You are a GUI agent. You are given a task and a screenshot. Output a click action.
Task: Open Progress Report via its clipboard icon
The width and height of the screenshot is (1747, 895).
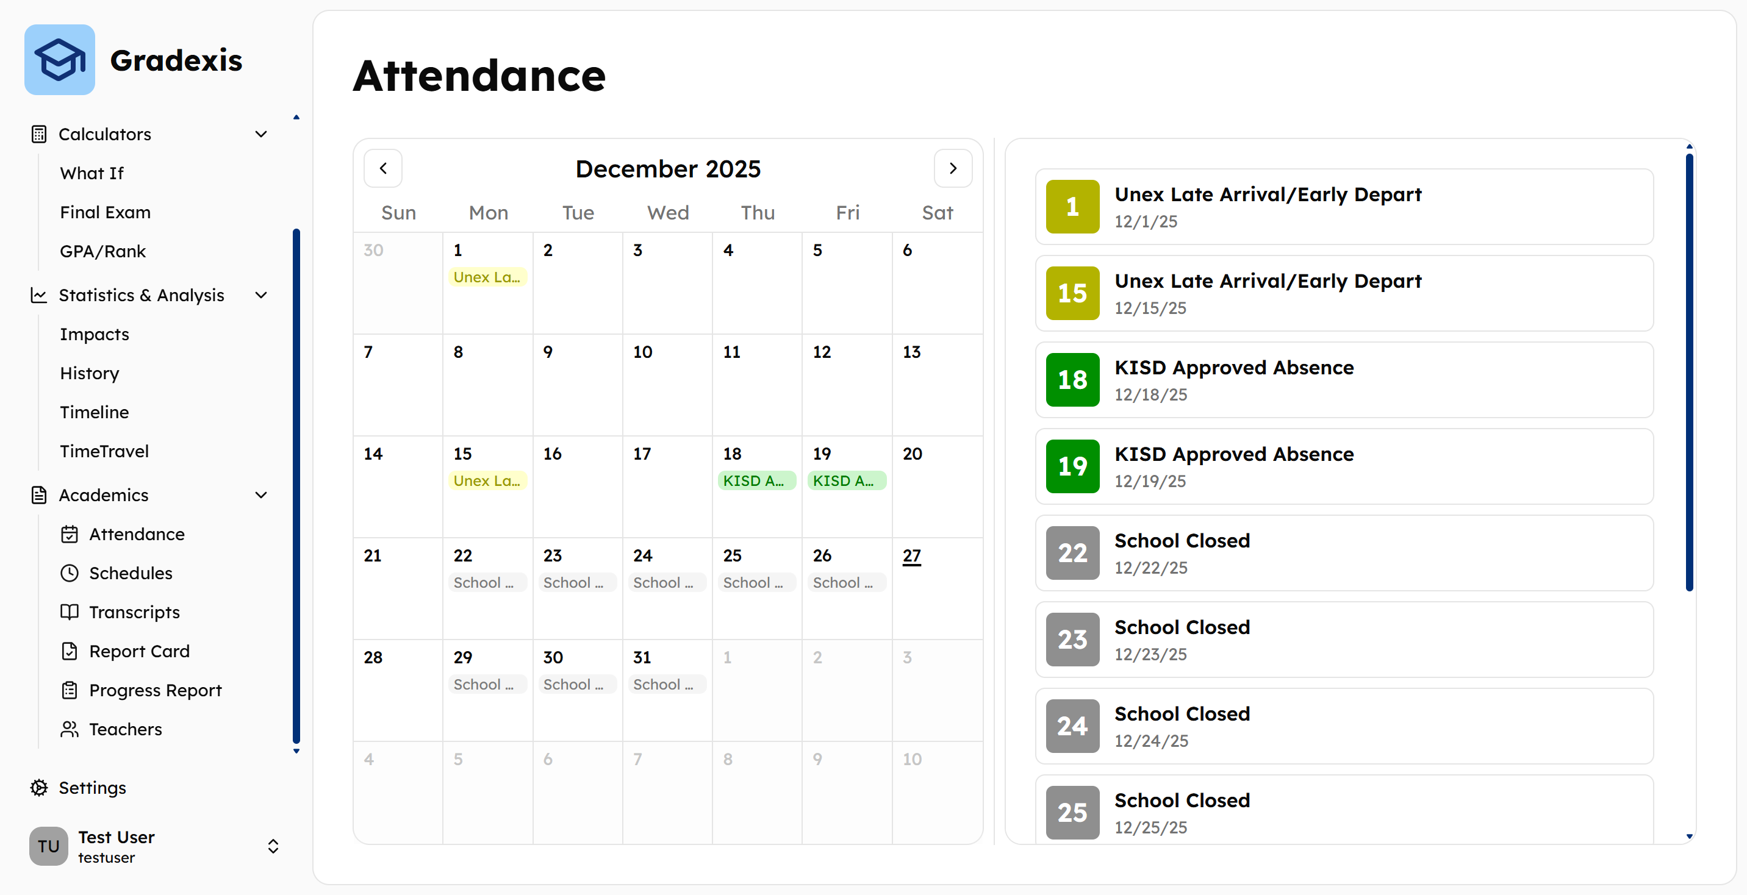click(x=69, y=690)
